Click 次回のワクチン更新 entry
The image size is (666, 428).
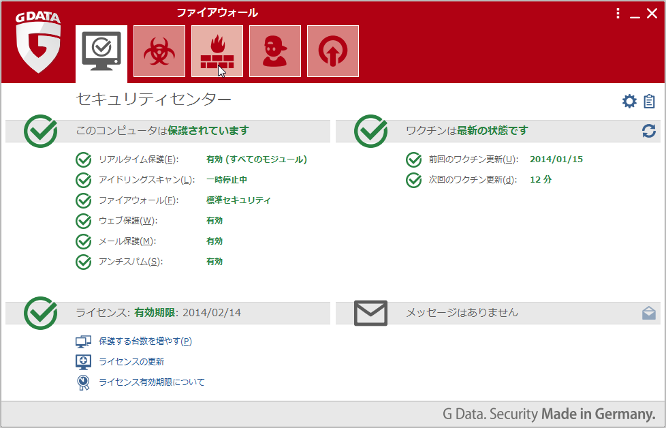click(x=473, y=180)
